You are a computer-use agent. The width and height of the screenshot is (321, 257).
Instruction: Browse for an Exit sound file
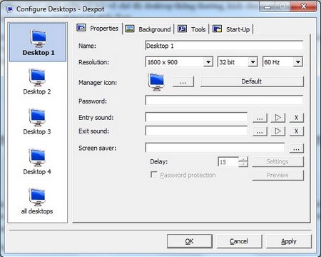coord(260,131)
